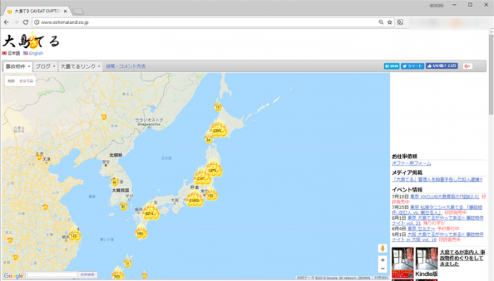Click the Facebook いいね! button

point(442,66)
